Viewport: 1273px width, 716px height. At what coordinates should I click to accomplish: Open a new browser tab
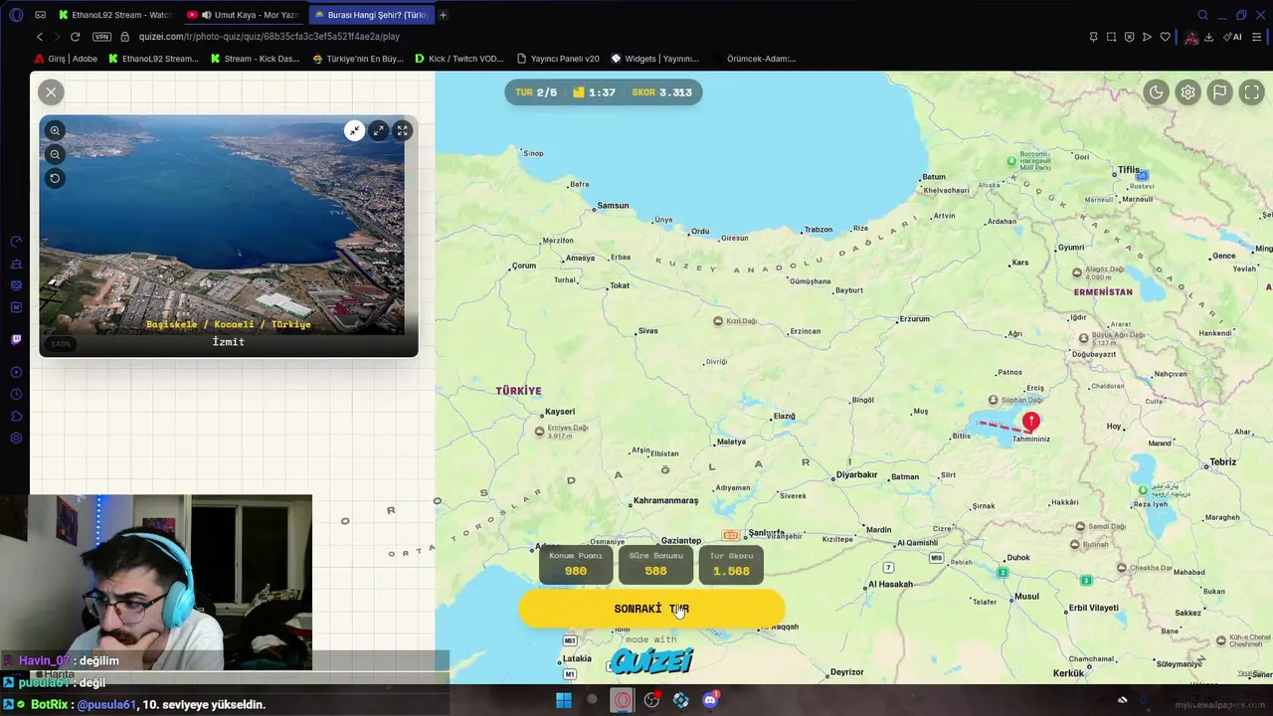[x=444, y=15]
